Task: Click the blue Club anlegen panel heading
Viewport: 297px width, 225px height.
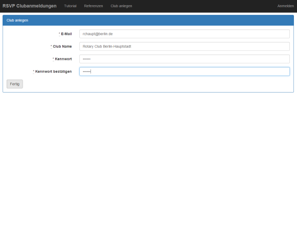Action: pyautogui.click(x=148, y=20)
